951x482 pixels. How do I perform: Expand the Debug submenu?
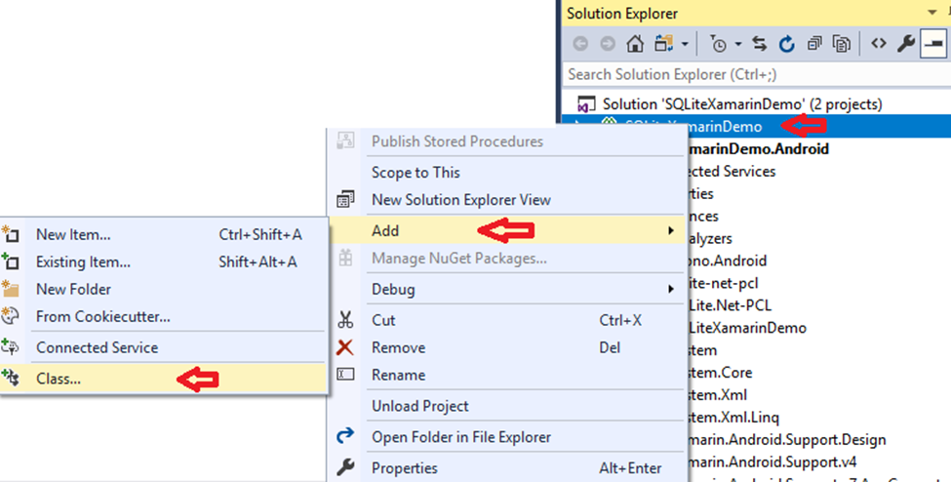[x=507, y=290]
